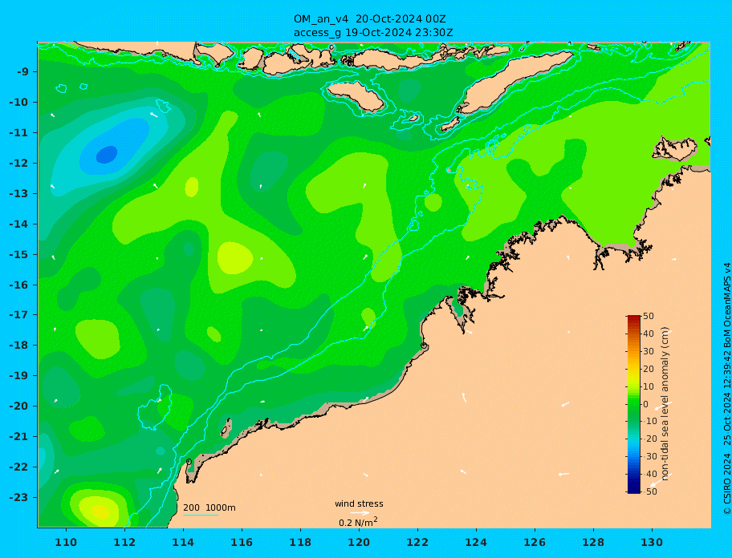Click the subtitle 'access_g 19-Oct-2024 23:30Z'
Screen dimensions: 732x558
[x=373, y=33]
